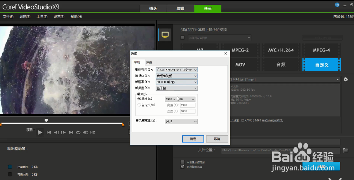Open the 帮助(H) menu
Viewport: 354px width, 180px height.
point(76,16)
